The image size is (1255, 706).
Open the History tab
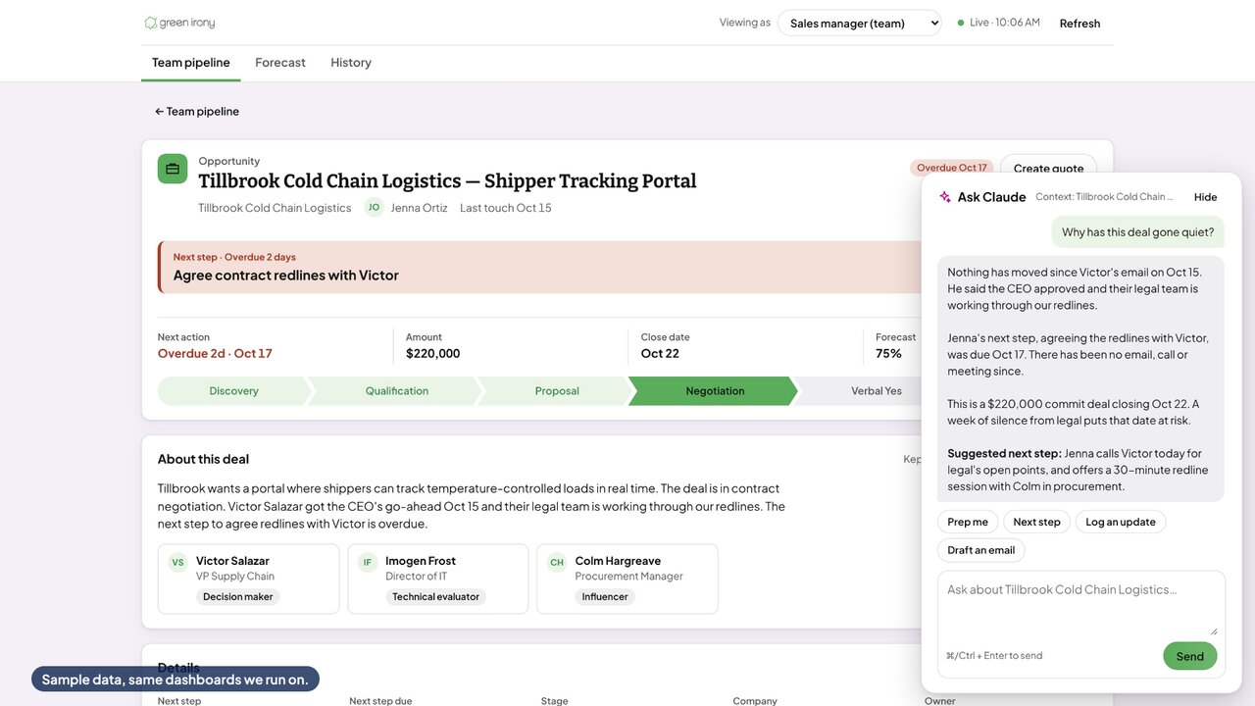pos(351,63)
